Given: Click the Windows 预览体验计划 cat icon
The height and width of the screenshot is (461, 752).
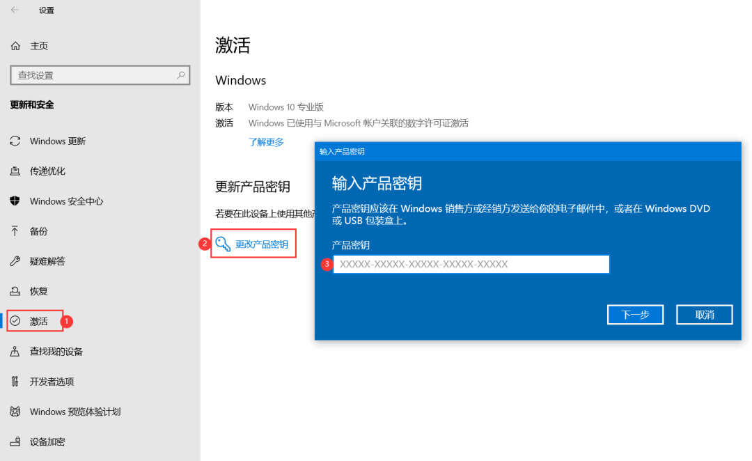Looking at the screenshot, I should (15, 412).
